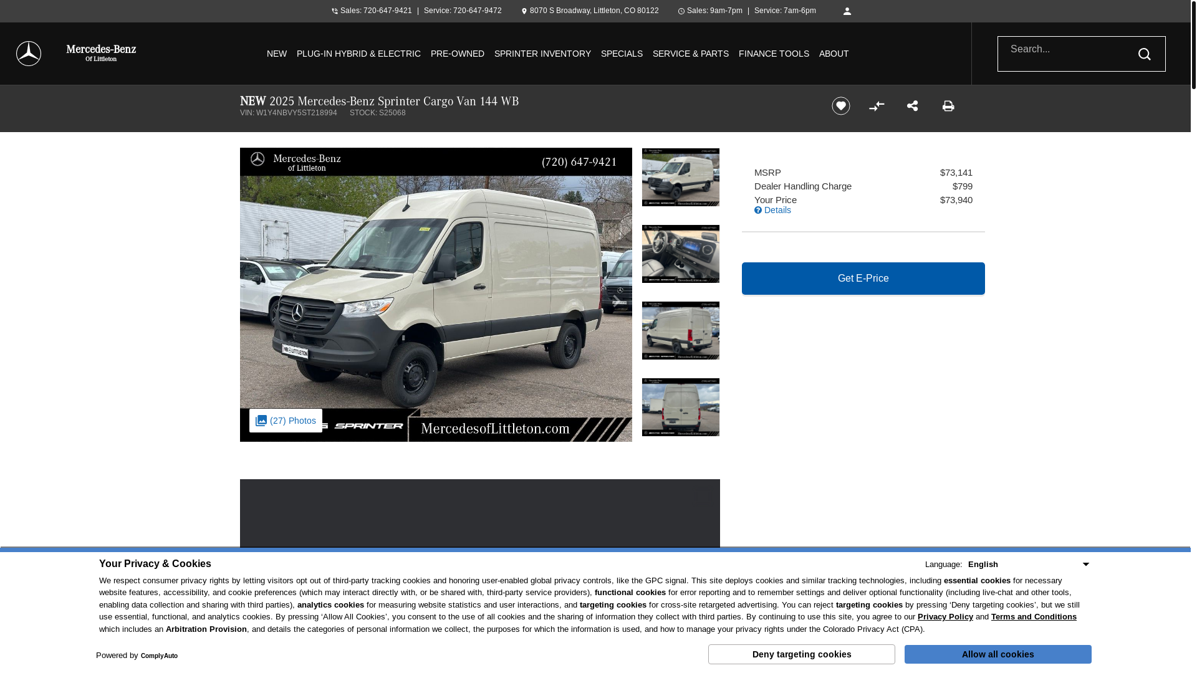Click the compare vehicles arrows icon
Image resolution: width=1197 pixels, height=673 pixels.
877,106
